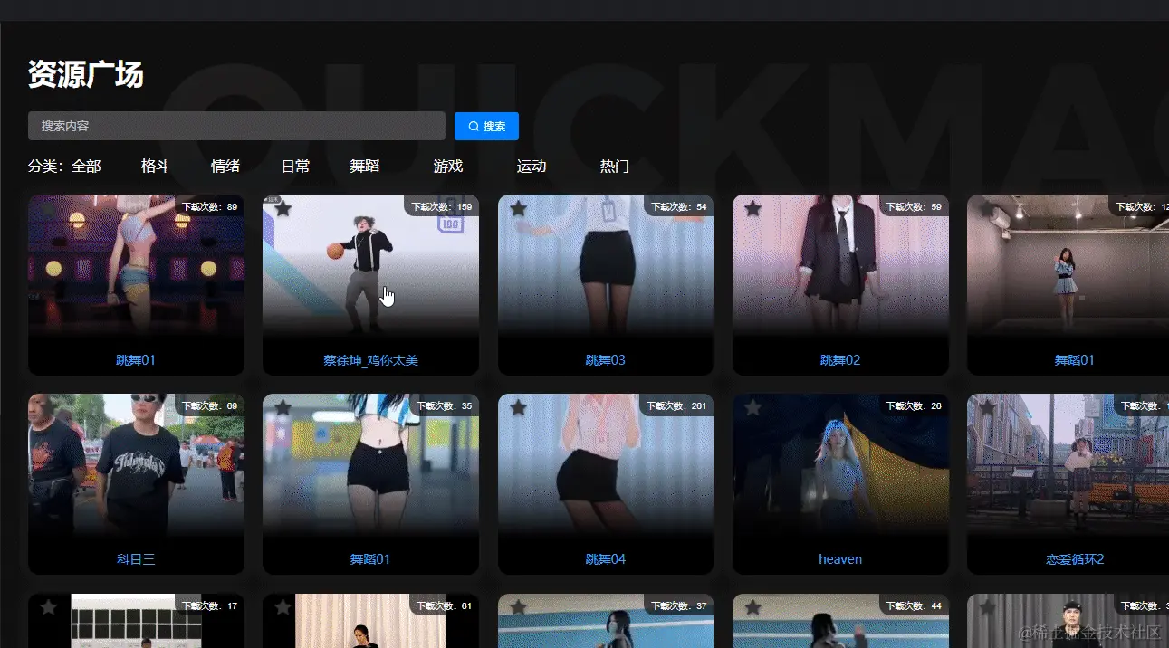Click the 搜索 search button
The height and width of the screenshot is (648, 1169).
coord(486,126)
